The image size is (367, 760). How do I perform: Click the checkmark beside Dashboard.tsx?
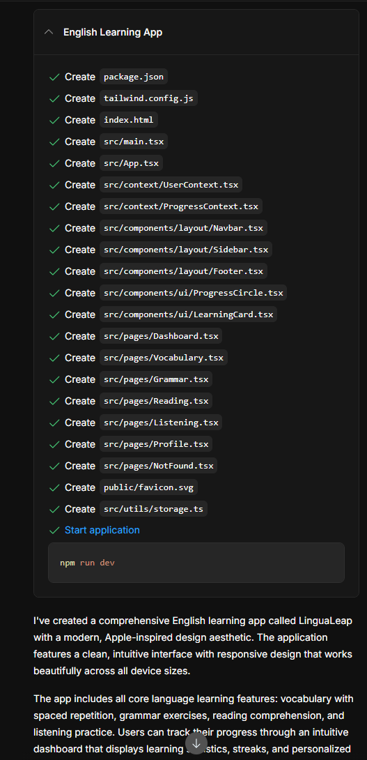(x=54, y=336)
